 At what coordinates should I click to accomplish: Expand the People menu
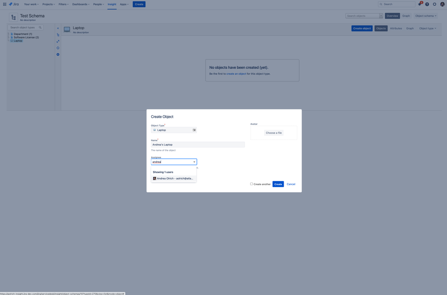(x=98, y=4)
